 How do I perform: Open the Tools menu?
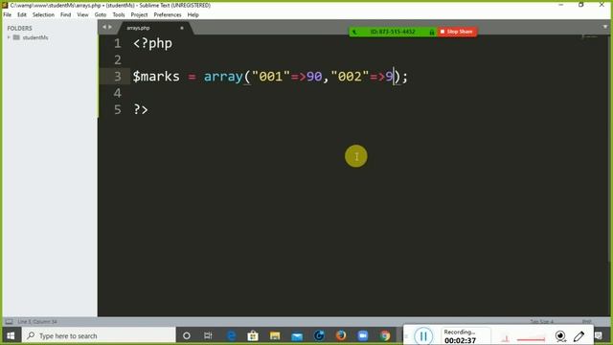(x=119, y=15)
